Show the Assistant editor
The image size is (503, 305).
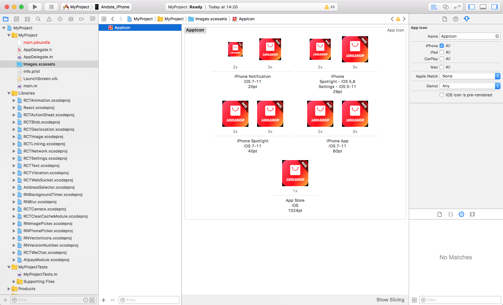point(445,7)
